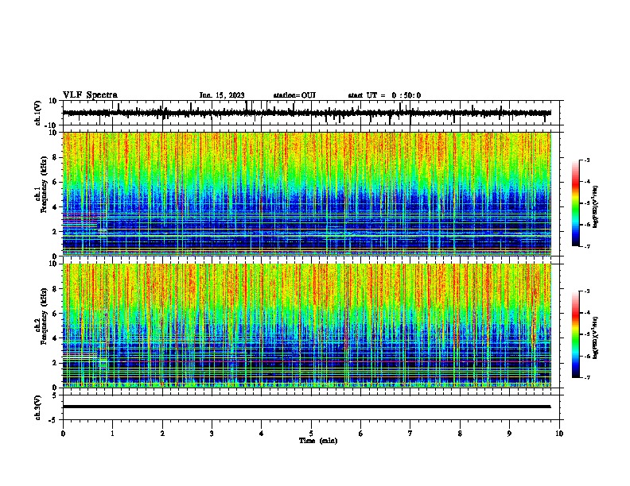Click time axis tick label "9"
Image resolution: width=630 pixels, height=486 pixels.
click(x=509, y=434)
